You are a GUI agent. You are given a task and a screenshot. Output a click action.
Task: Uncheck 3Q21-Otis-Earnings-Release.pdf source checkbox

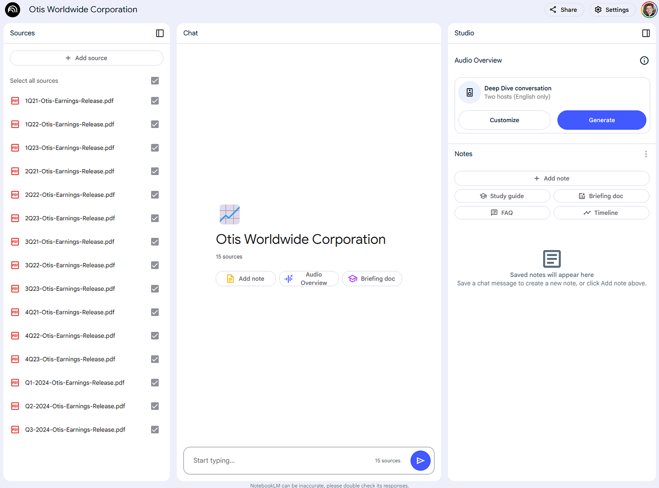point(155,242)
